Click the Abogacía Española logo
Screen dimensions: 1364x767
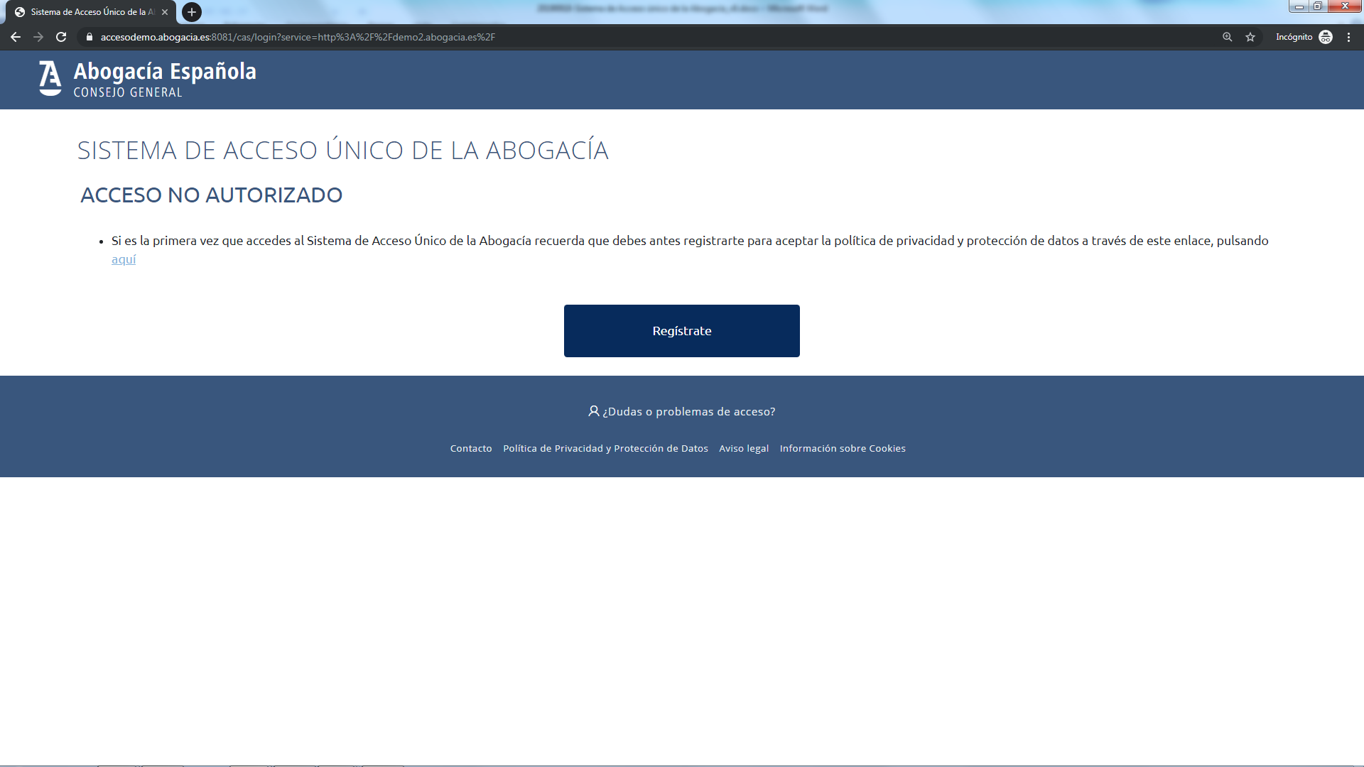(x=148, y=79)
